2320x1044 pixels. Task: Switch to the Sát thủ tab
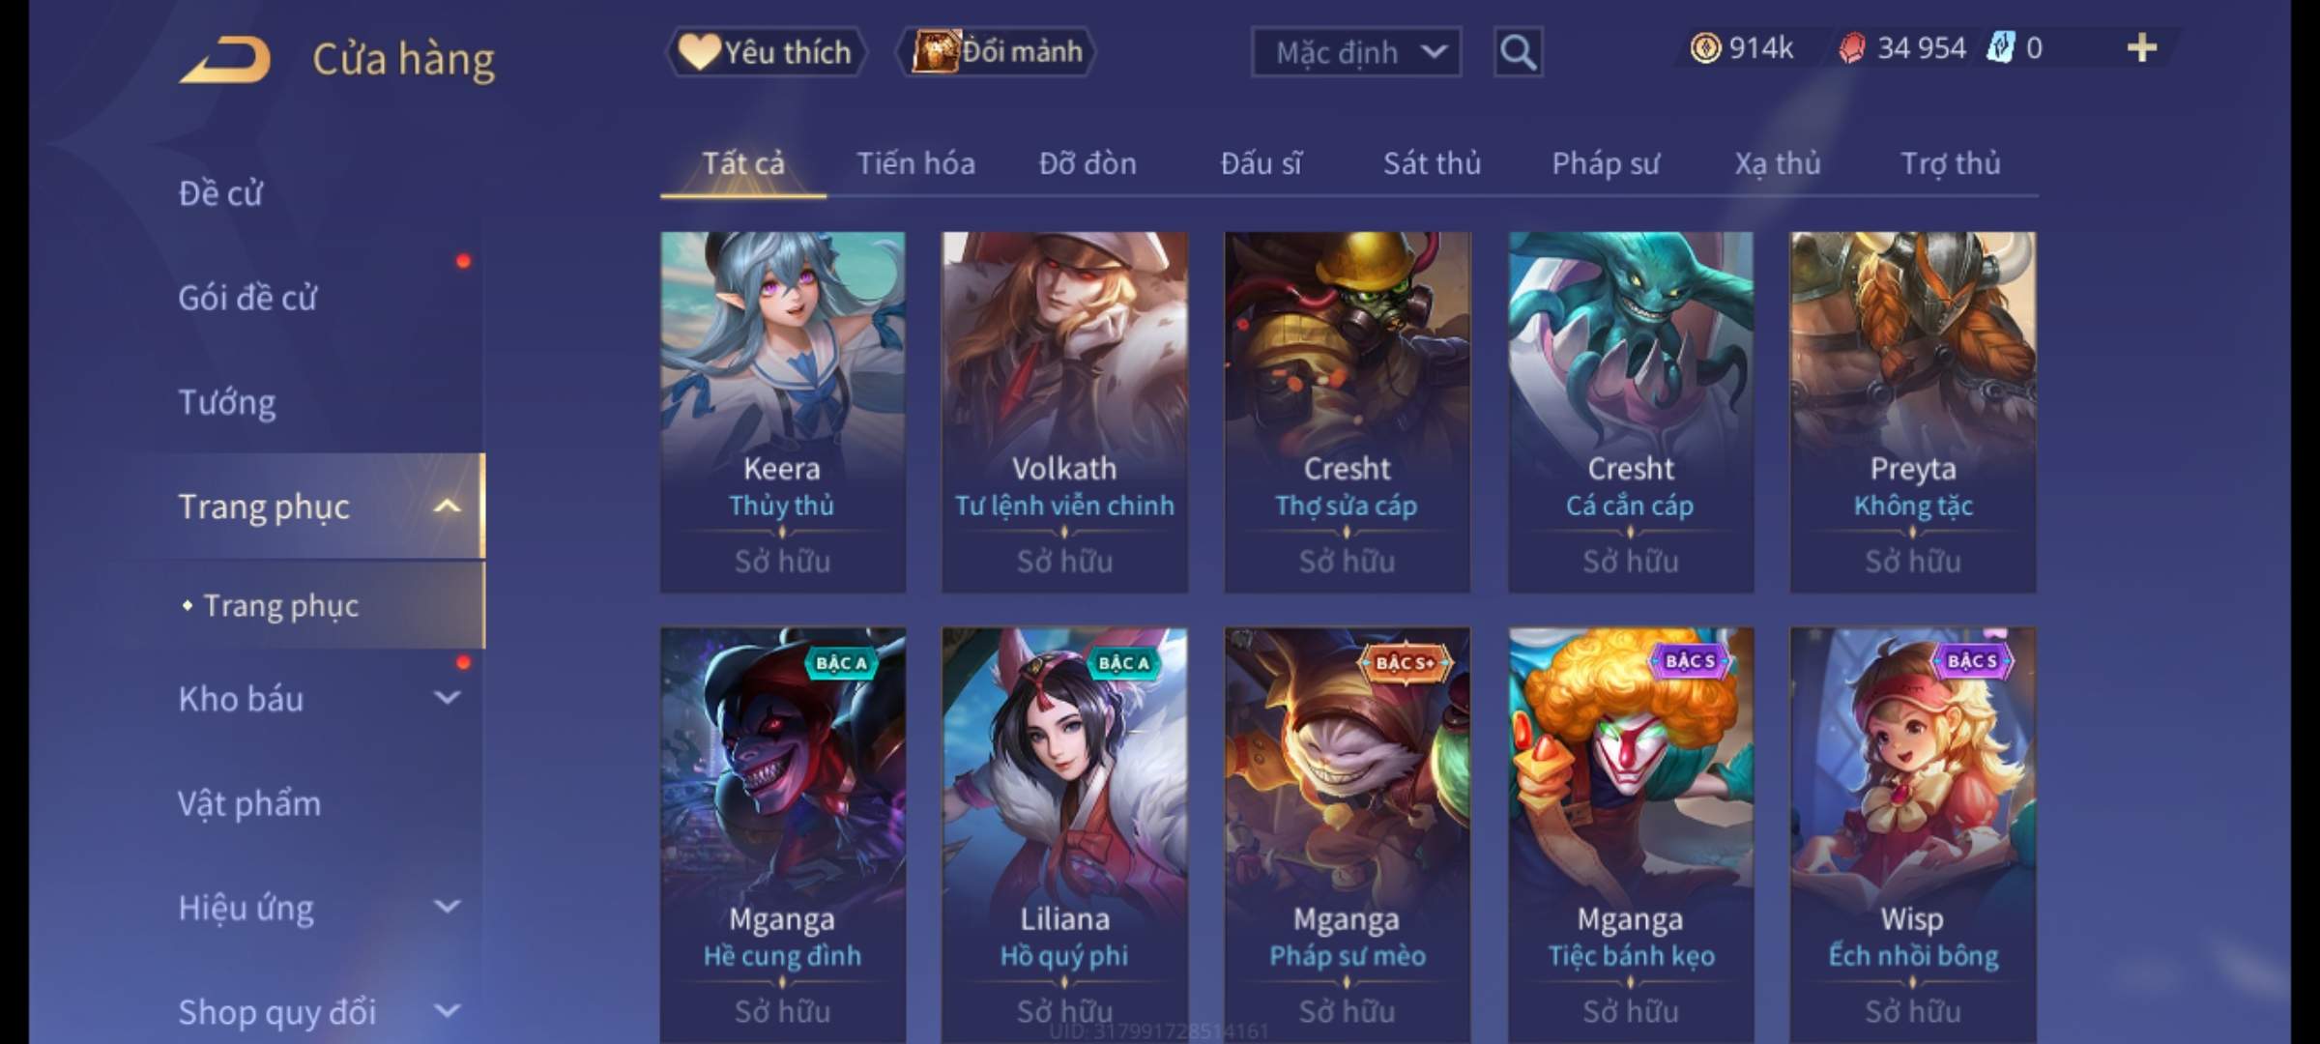click(1432, 164)
